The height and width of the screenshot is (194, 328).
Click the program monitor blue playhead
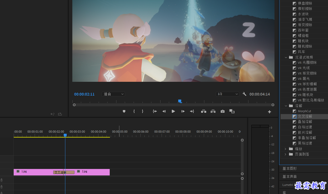click(180, 101)
